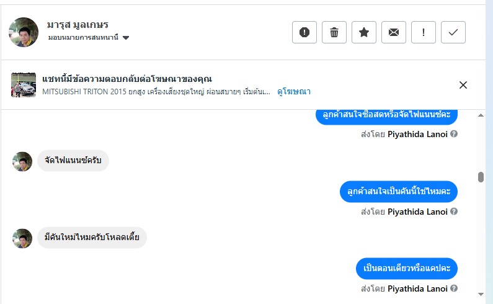Click the Mitsubishi Triton ad thumbnail
This screenshot has width=493, height=304.
click(24, 85)
